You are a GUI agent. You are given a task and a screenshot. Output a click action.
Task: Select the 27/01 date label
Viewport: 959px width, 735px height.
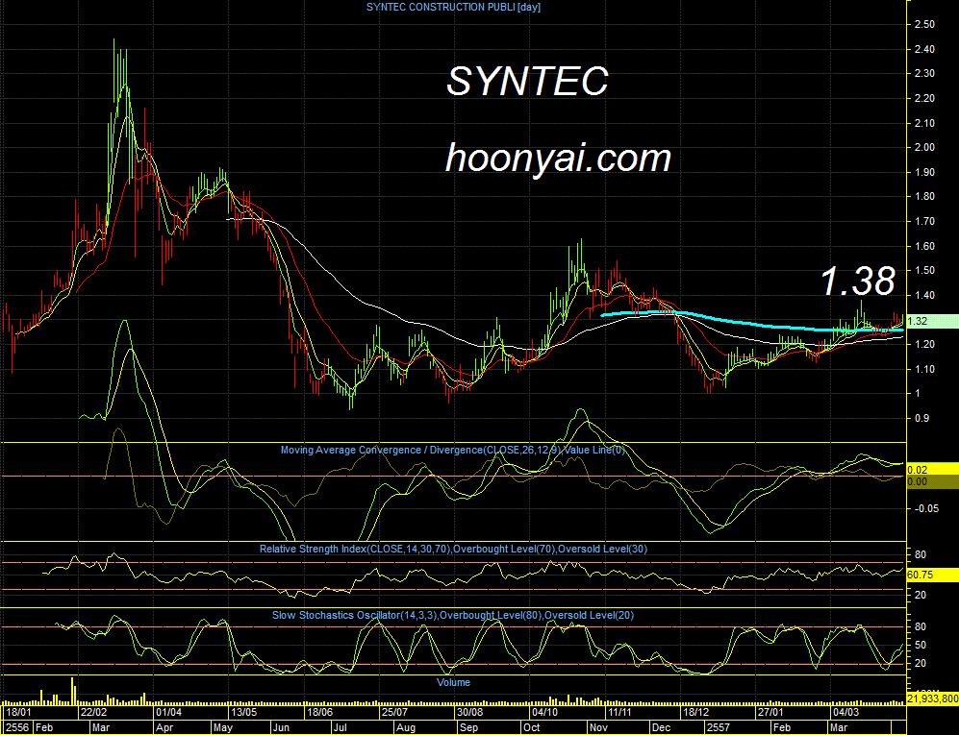(770, 712)
